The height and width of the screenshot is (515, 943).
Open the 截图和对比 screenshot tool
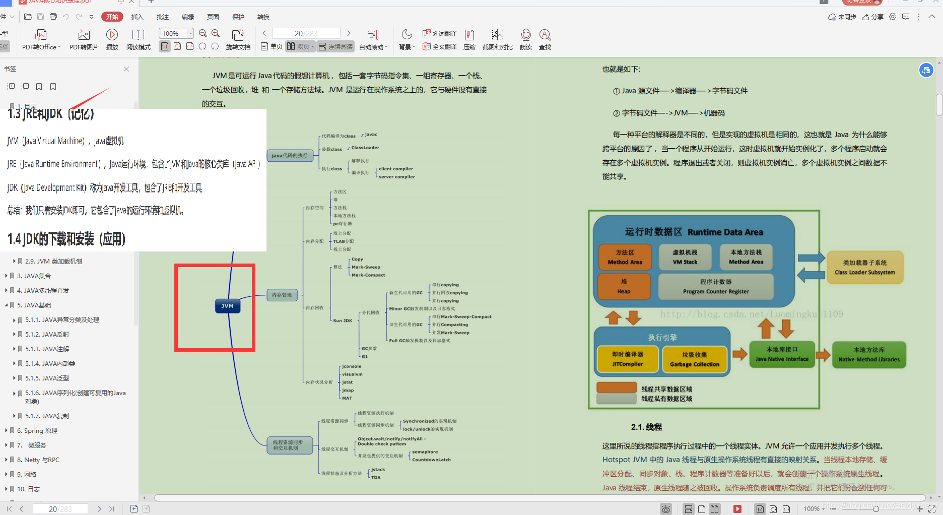tap(498, 39)
